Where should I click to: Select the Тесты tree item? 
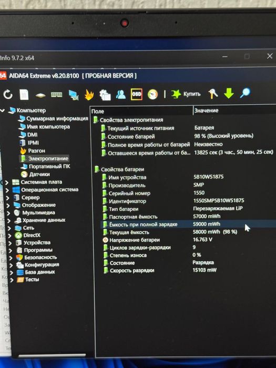coord(32,279)
